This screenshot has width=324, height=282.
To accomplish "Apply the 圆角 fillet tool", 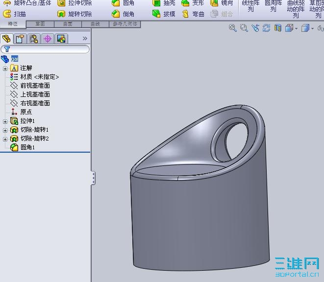I will [x=123, y=3].
